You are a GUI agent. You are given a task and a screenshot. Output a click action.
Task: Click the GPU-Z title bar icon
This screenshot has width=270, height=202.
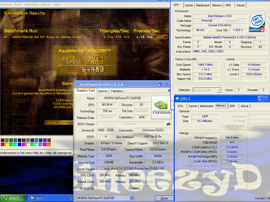point(76,84)
